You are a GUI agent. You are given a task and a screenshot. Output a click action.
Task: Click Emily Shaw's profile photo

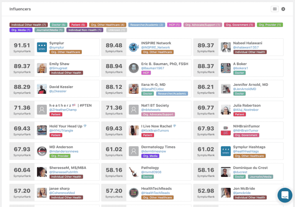click(x=42, y=68)
